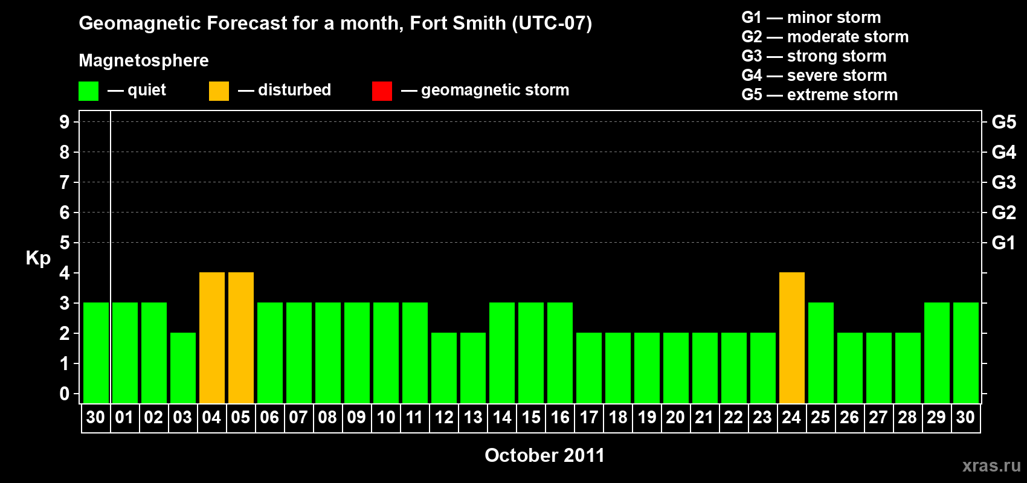Click the date label 22
The height and width of the screenshot is (483, 1027).
click(733, 417)
